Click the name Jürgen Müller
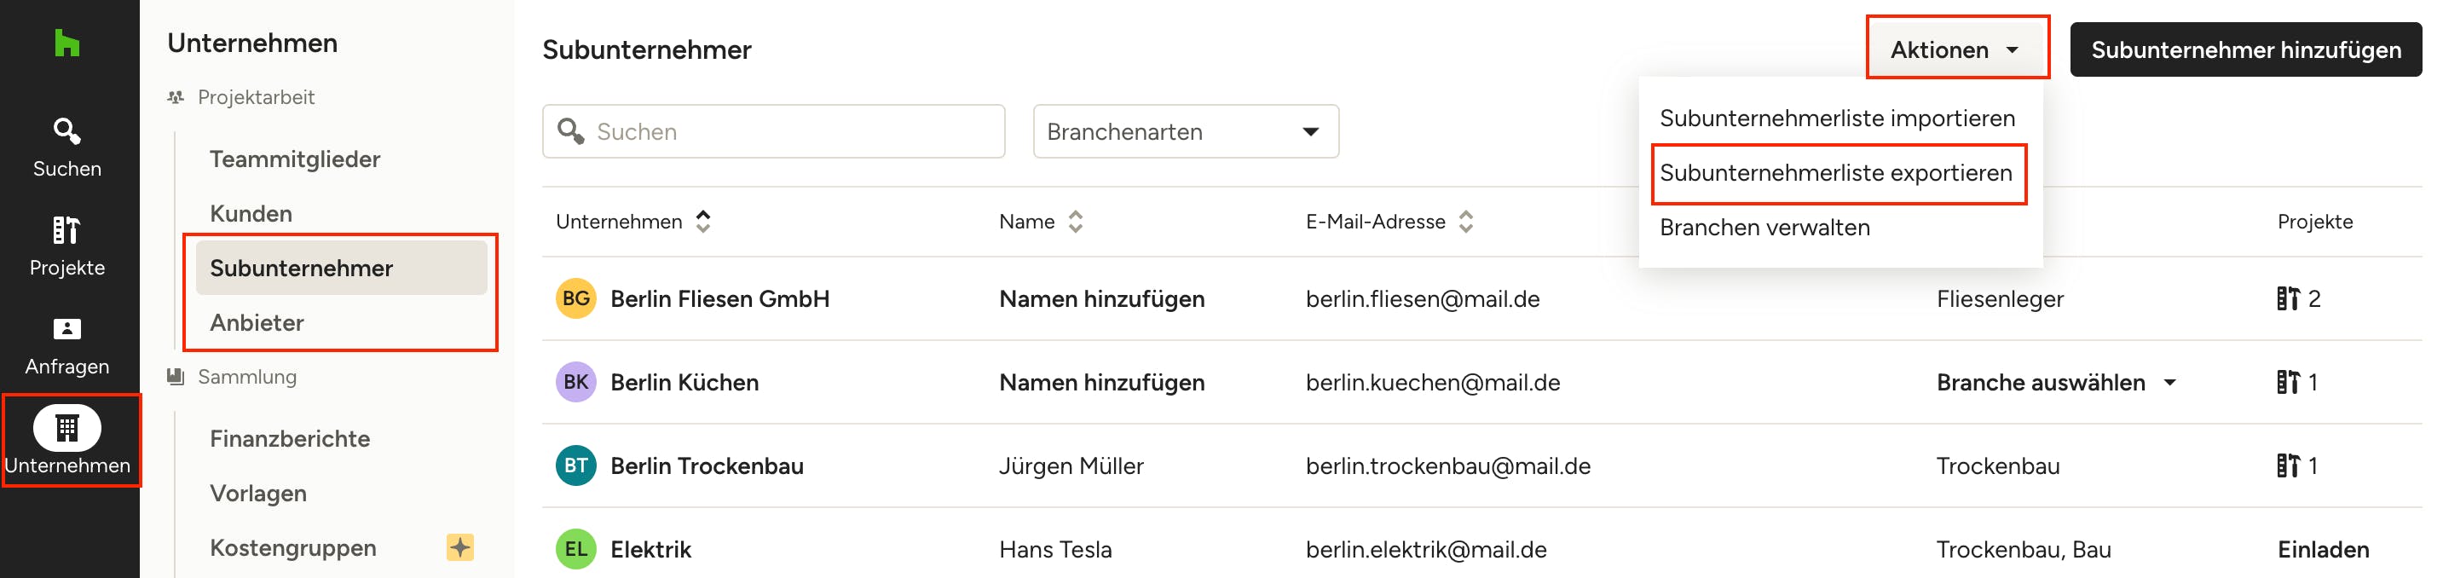The image size is (2443, 578). coord(1071,466)
